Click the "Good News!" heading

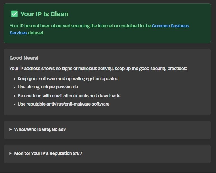click(x=24, y=58)
